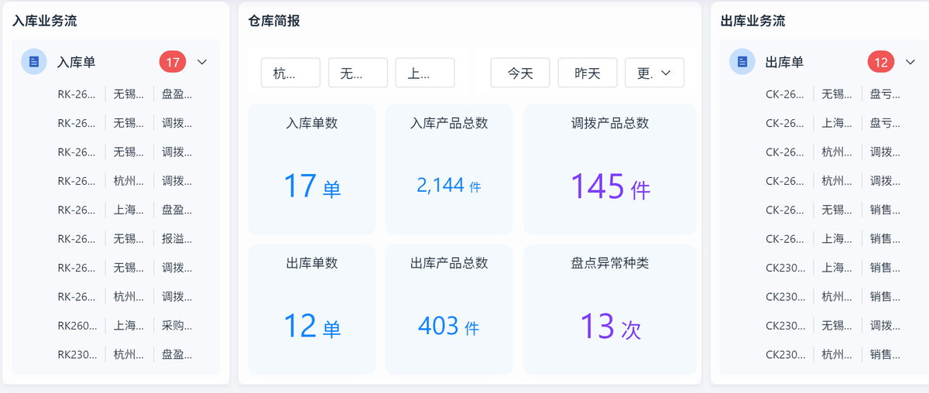This screenshot has width=929, height=393.
Task: Click the 出库单 header label
Action: [x=785, y=62]
